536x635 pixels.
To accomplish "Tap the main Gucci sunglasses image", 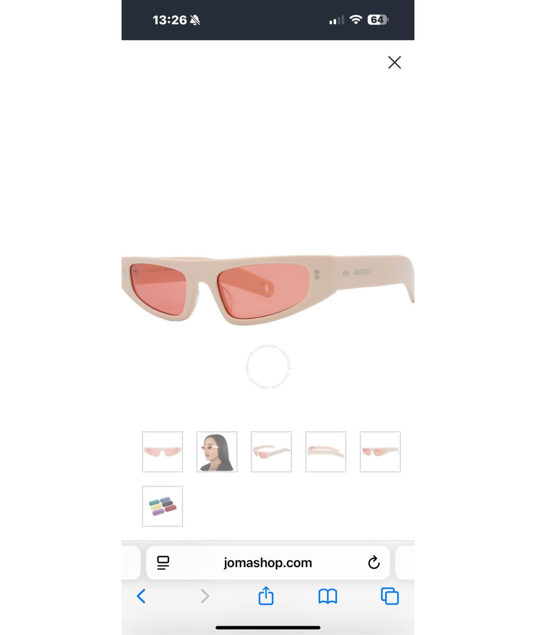I will 268,289.
